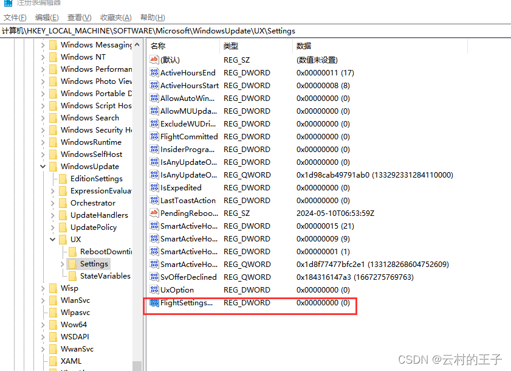Click the AllowAutoWin... value icon
This screenshot has height=371, width=511.
[154, 98]
